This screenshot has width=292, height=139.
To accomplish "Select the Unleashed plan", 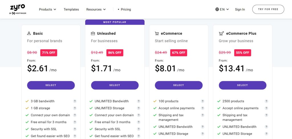I will pyautogui.click(x=115, y=85).
